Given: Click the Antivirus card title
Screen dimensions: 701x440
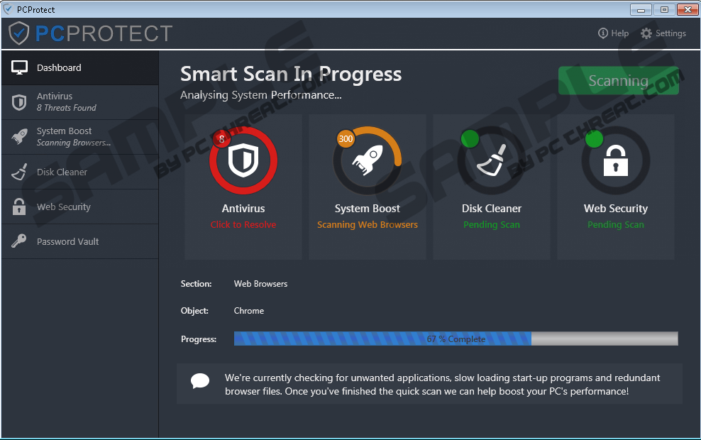Looking at the screenshot, I should click(243, 209).
